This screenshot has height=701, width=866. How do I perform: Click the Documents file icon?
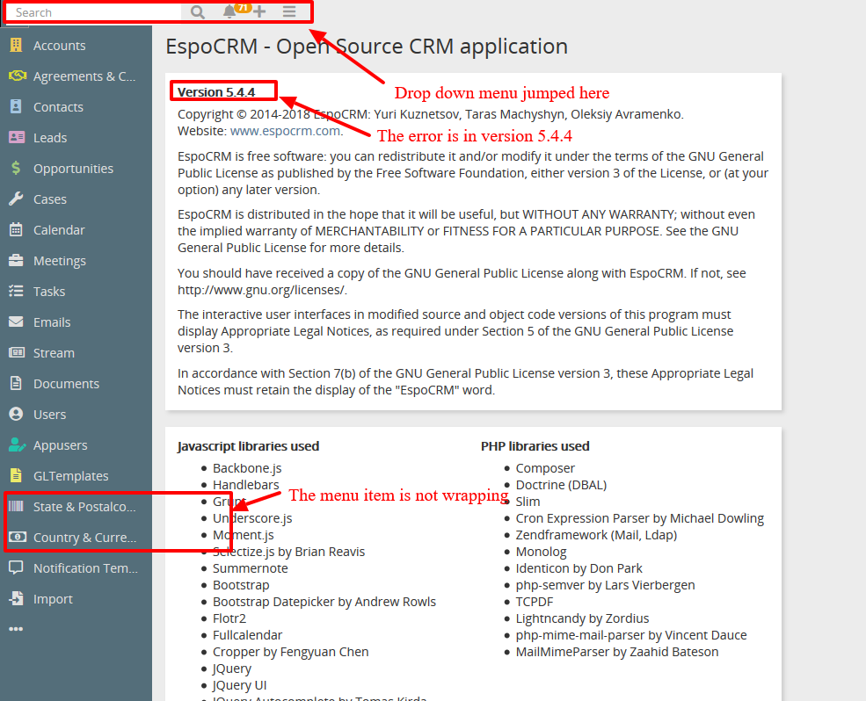16,383
